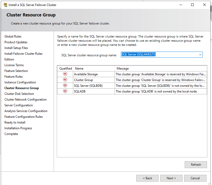Select the Cluster Group name cell
The image size is (212, 185).
coord(94,80)
